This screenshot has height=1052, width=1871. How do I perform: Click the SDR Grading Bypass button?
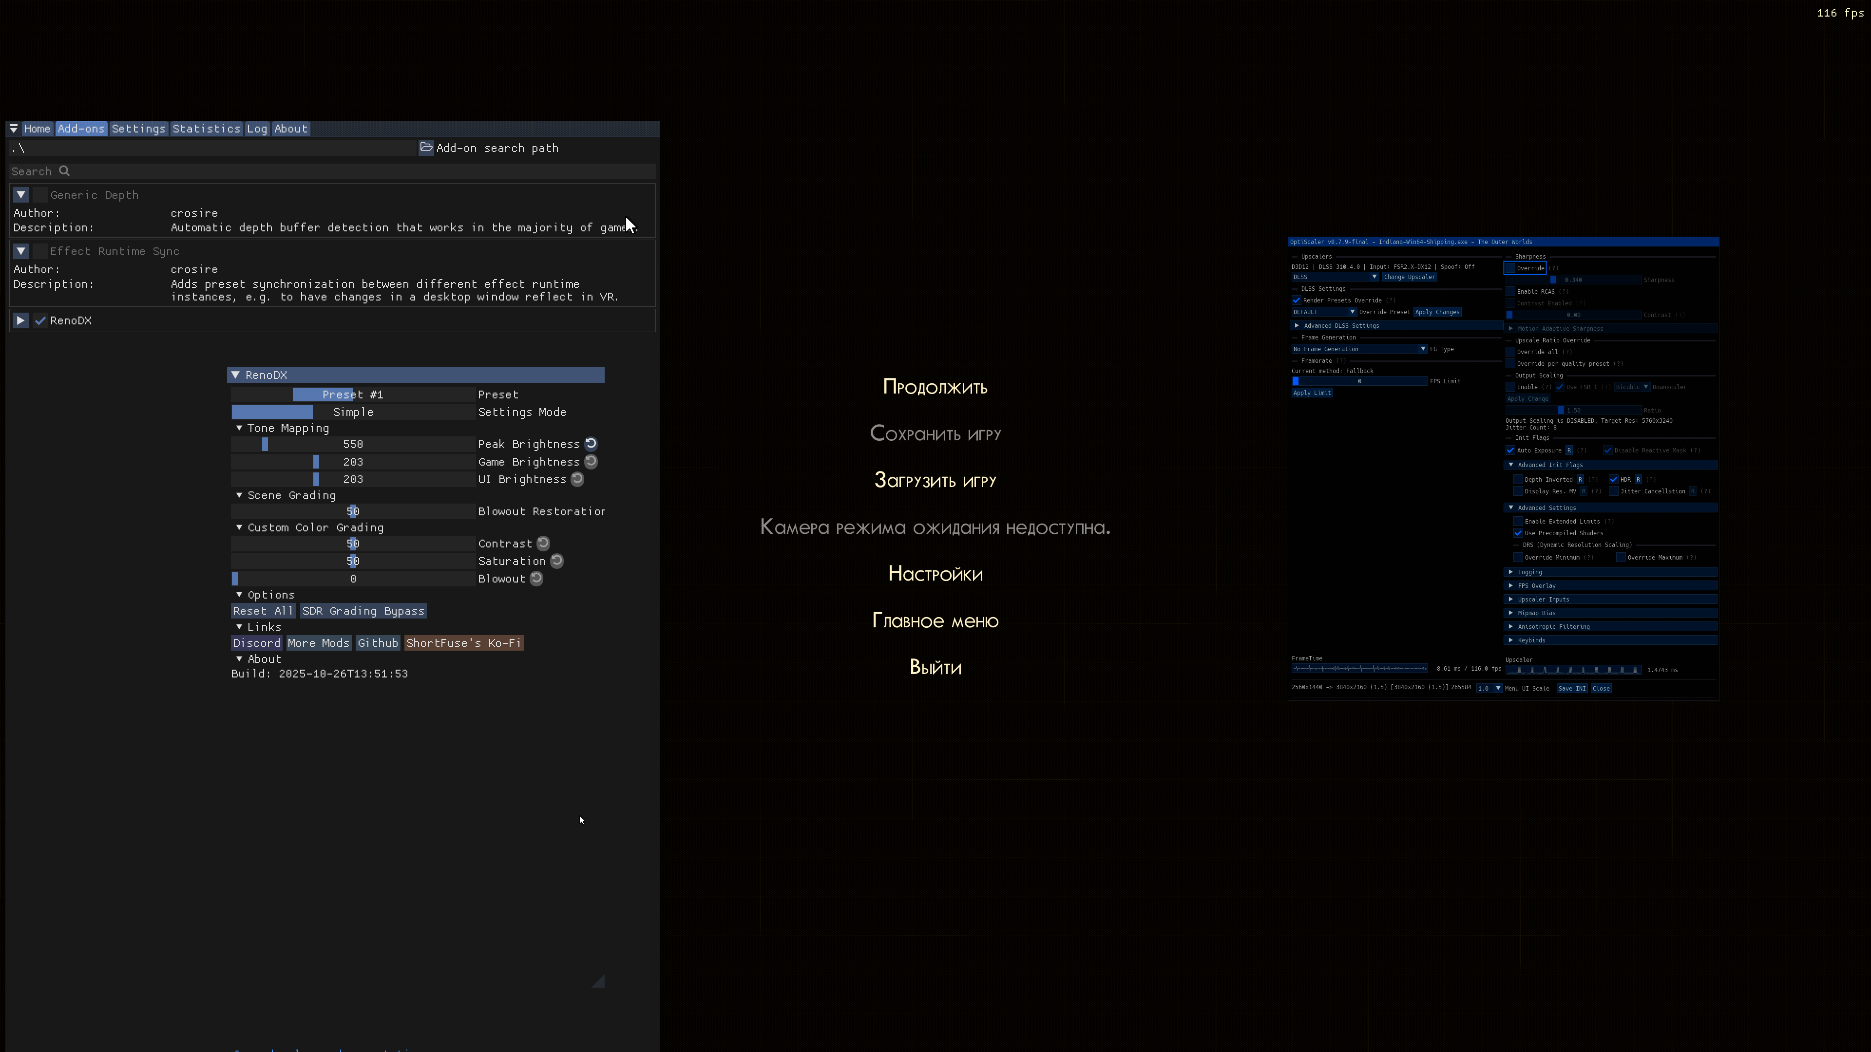[363, 611]
